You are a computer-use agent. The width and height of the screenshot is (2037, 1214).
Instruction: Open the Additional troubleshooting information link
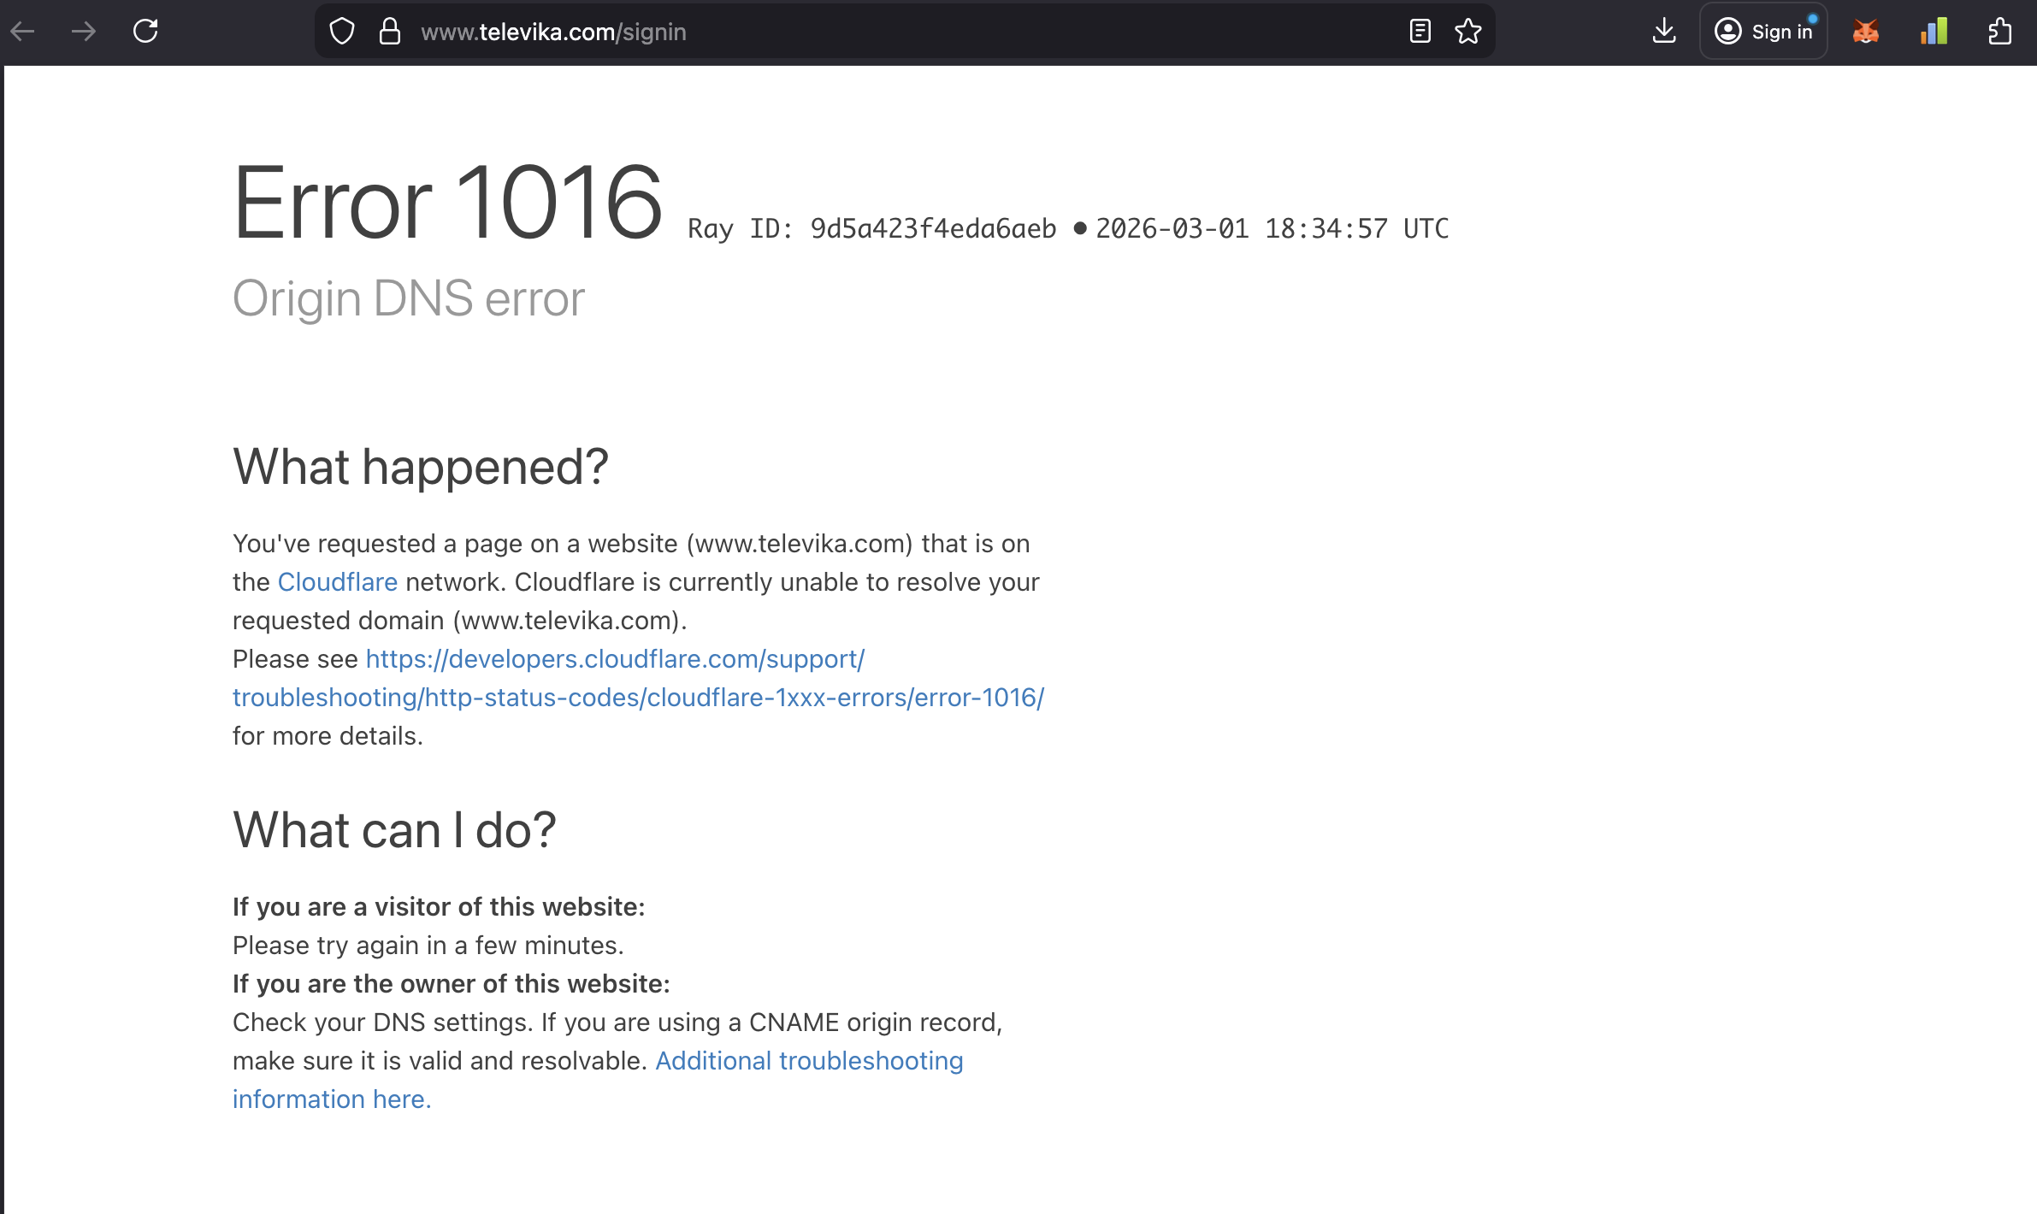click(x=809, y=1061)
